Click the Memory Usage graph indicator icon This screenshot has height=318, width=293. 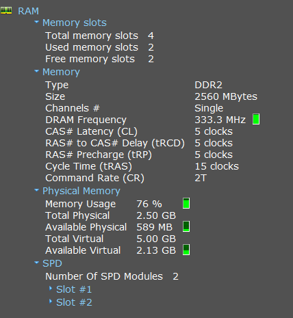click(186, 203)
